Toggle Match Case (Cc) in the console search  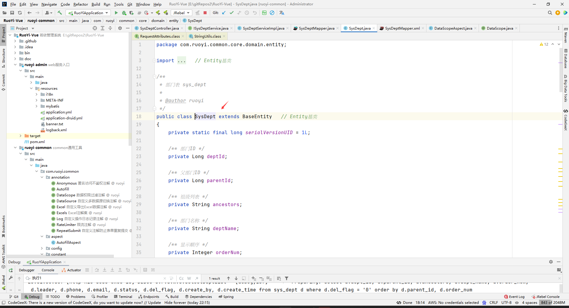181,278
